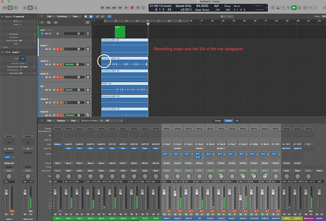This screenshot has width=326, height=221.
Task: Add a new track with the plus button
Action: pyautogui.click(x=42, y=22)
